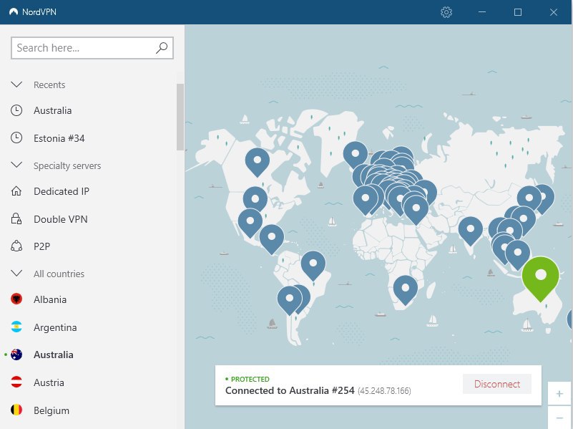Click the Albania flag icon
The height and width of the screenshot is (429, 573).
tap(16, 299)
